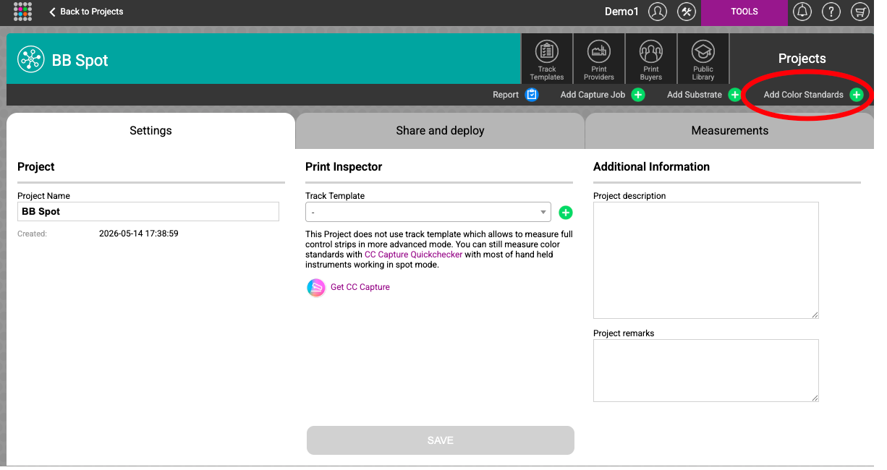Switch to the Share and deploy tab
887x470 pixels.
(440, 131)
